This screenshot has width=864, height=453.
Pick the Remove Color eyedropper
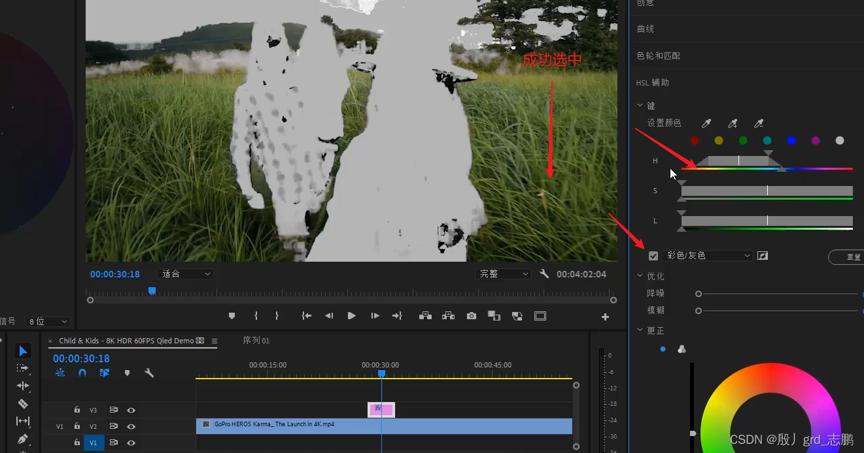pos(759,123)
